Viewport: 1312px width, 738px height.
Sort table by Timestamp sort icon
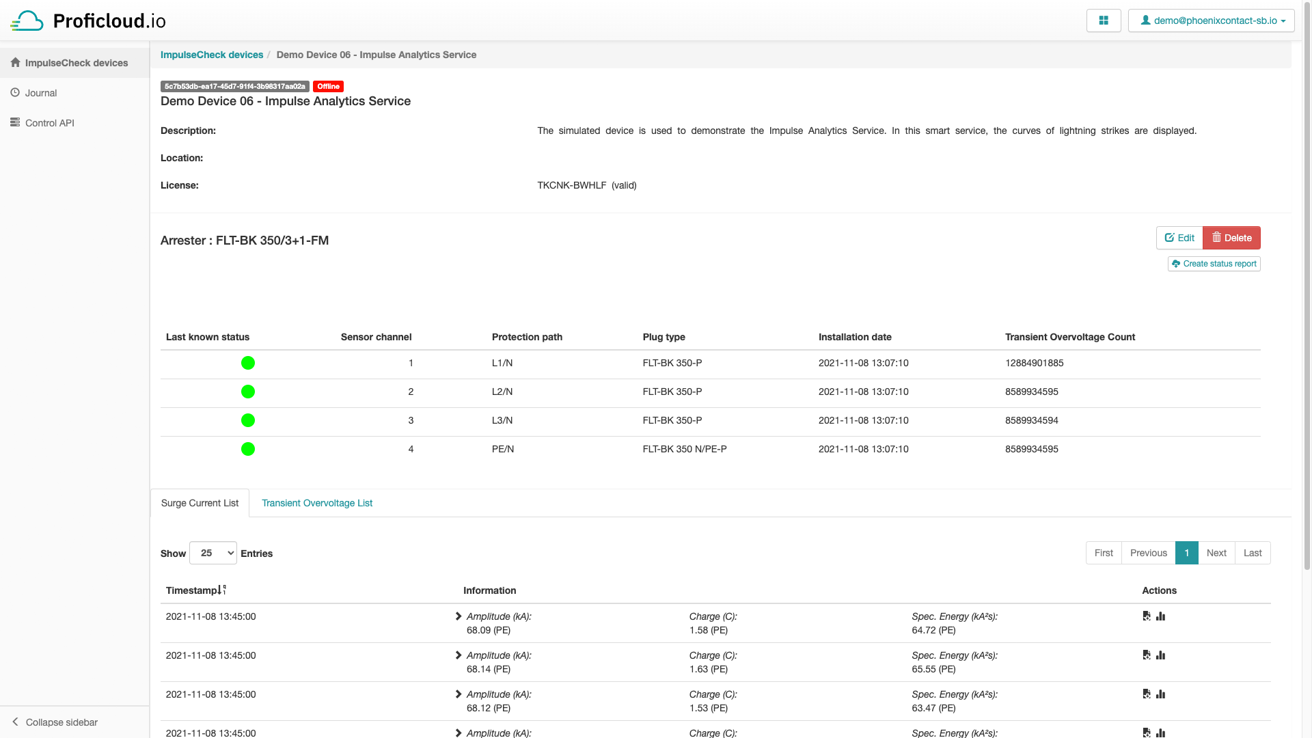click(x=222, y=590)
